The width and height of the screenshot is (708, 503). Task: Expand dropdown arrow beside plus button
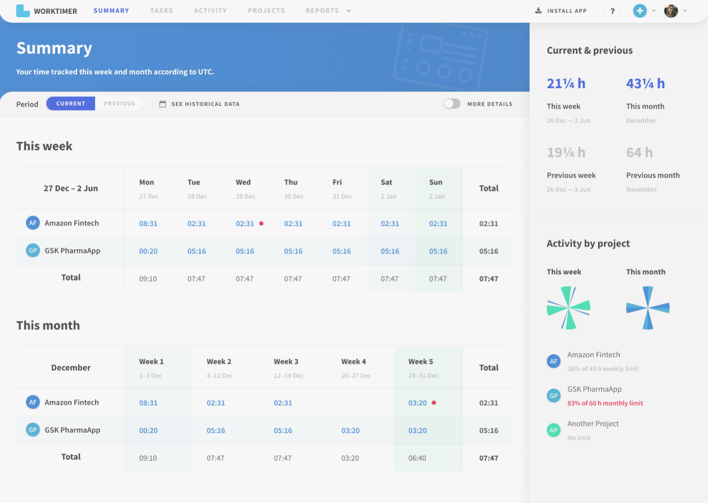[x=654, y=11]
